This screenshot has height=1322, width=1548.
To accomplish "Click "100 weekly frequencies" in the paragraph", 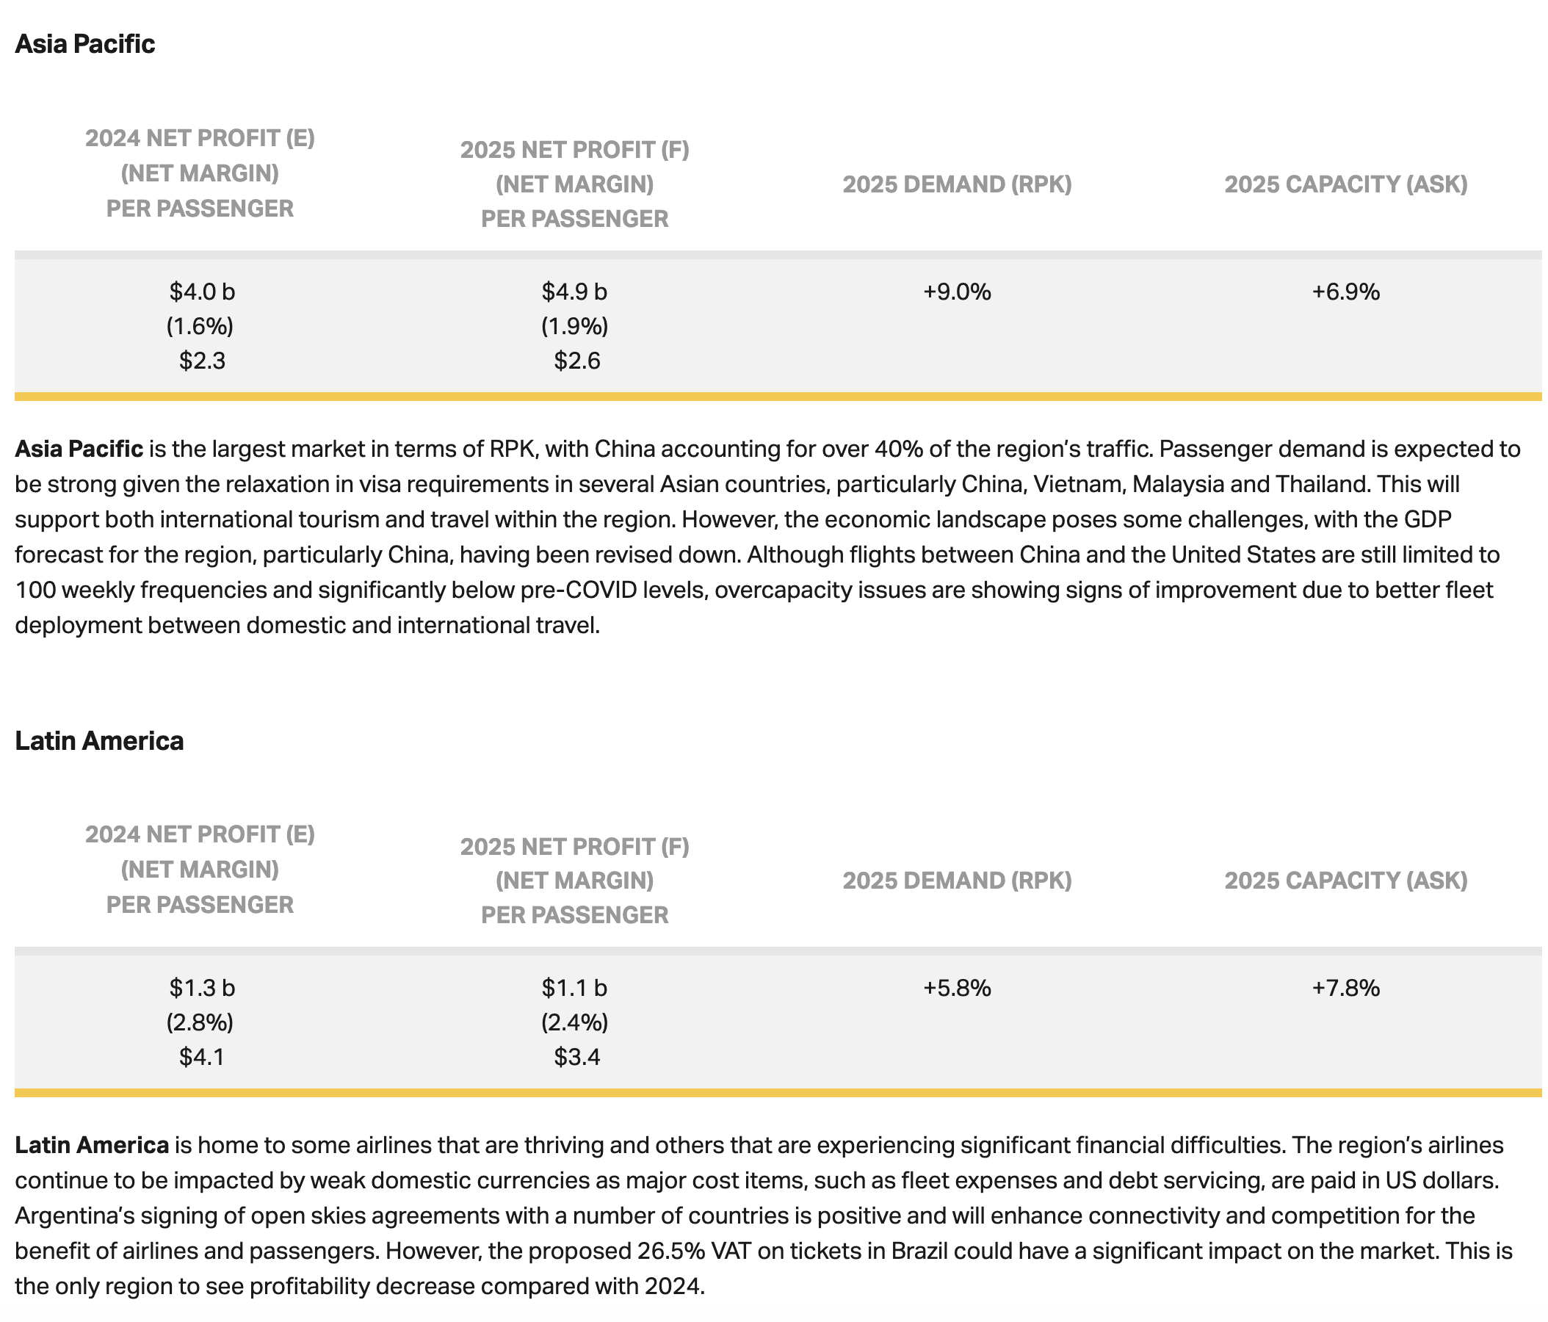I will point(142,590).
